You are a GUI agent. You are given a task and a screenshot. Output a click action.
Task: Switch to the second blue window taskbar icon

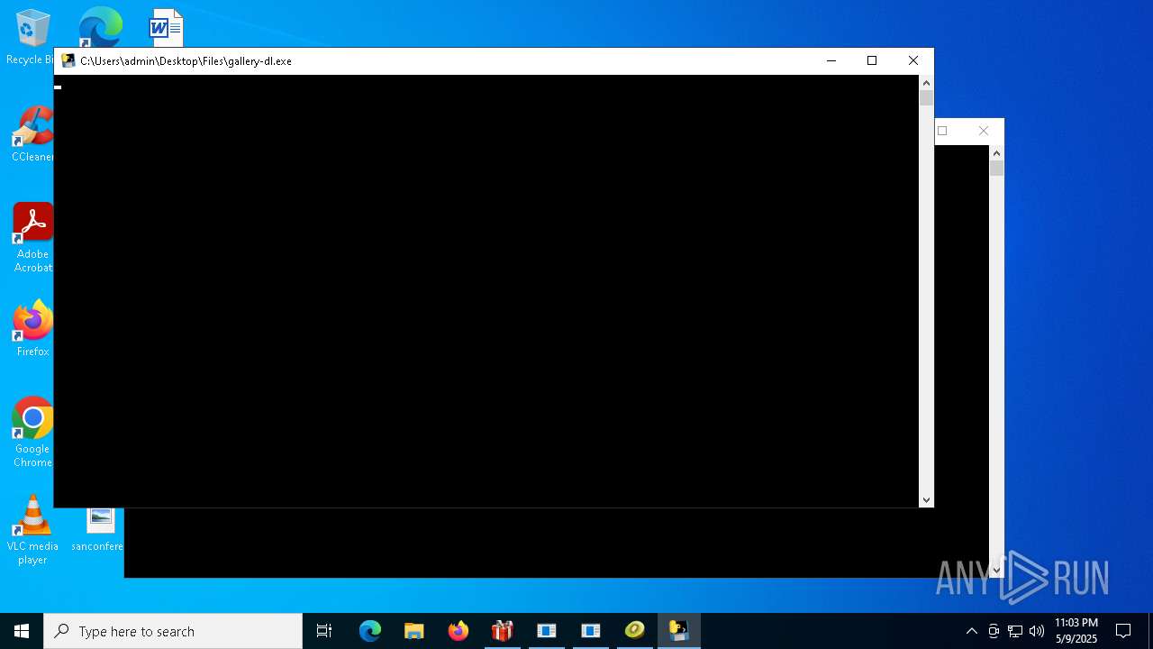click(591, 631)
